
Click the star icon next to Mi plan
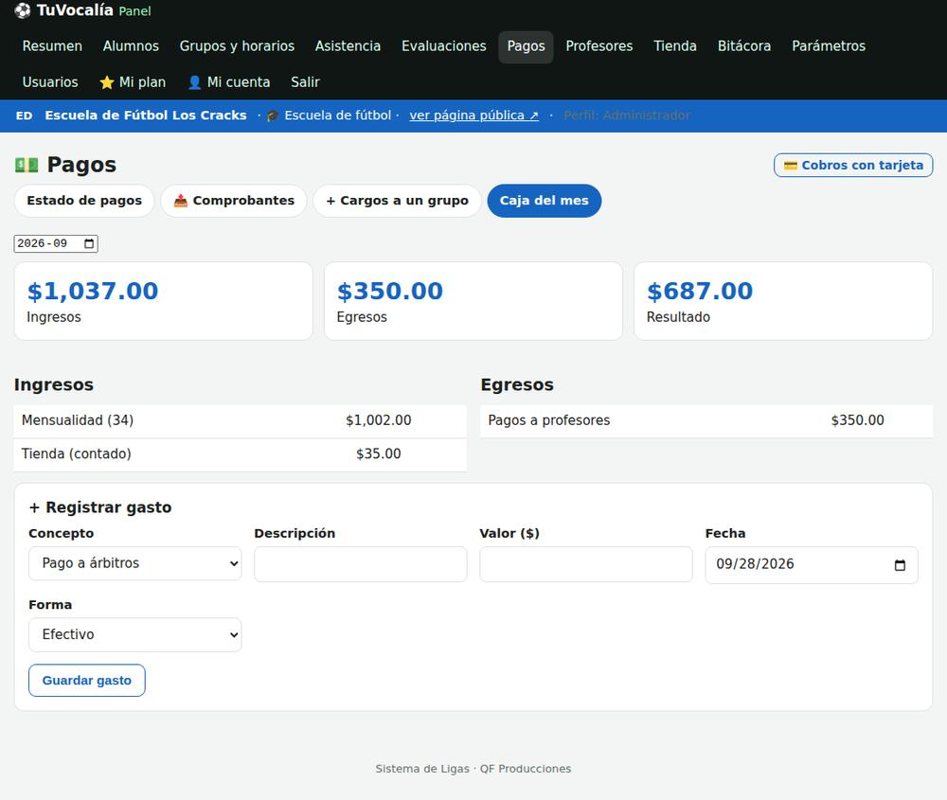[x=107, y=82]
